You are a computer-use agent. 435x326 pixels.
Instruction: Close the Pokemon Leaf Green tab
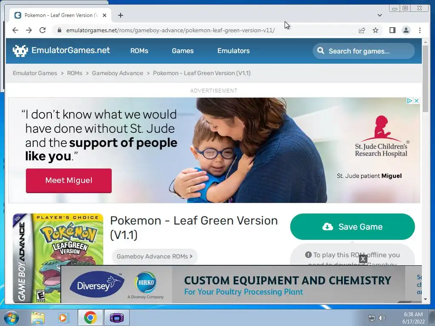coord(105,15)
